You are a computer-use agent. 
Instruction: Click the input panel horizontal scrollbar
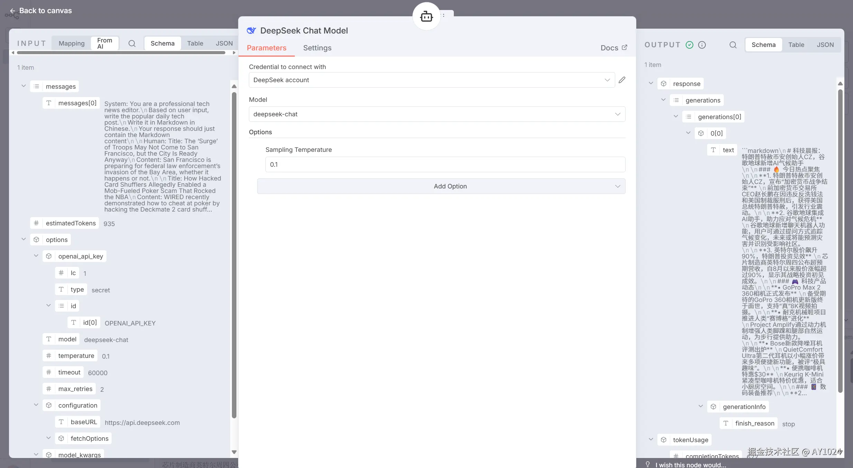[121, 53]
